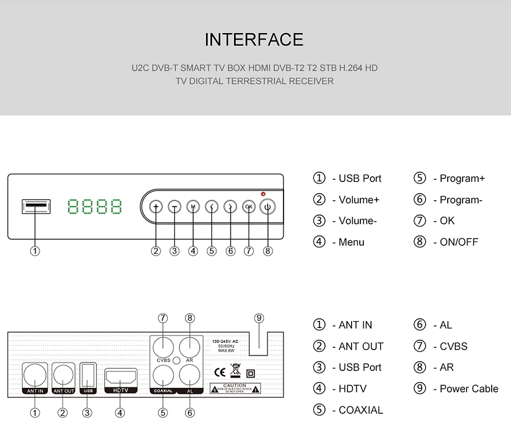The width and height of the screenshot is (511, 444).
Task: Click the Program+ legend text
Action: 462,178
